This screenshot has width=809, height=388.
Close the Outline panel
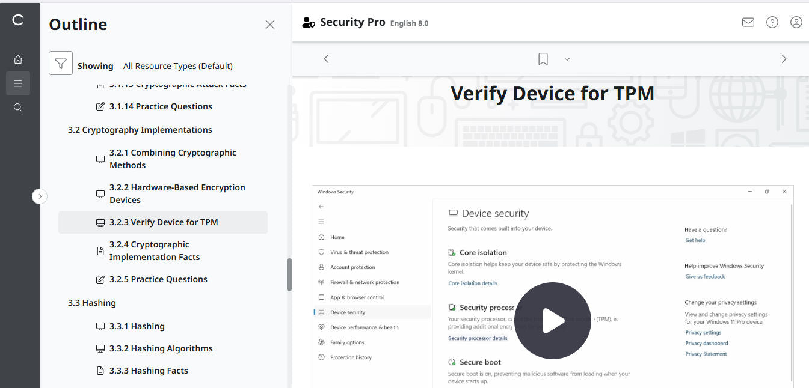click(269, 25)
